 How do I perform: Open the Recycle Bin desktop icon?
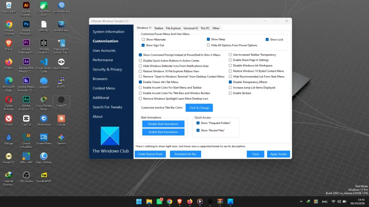click(x=9, y=8)
